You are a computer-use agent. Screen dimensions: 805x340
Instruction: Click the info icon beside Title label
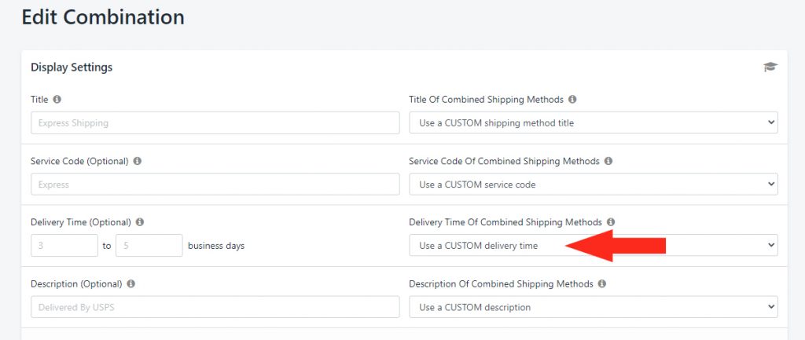click(x=57, y=100)
